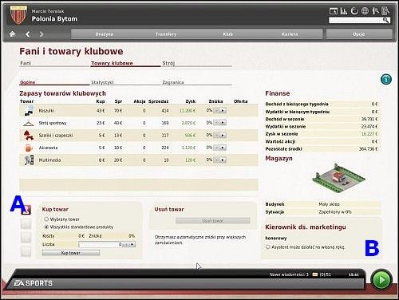Select the Wybrany towar radio option
Viewport: 399px width, 300px height.
point(46,219)
